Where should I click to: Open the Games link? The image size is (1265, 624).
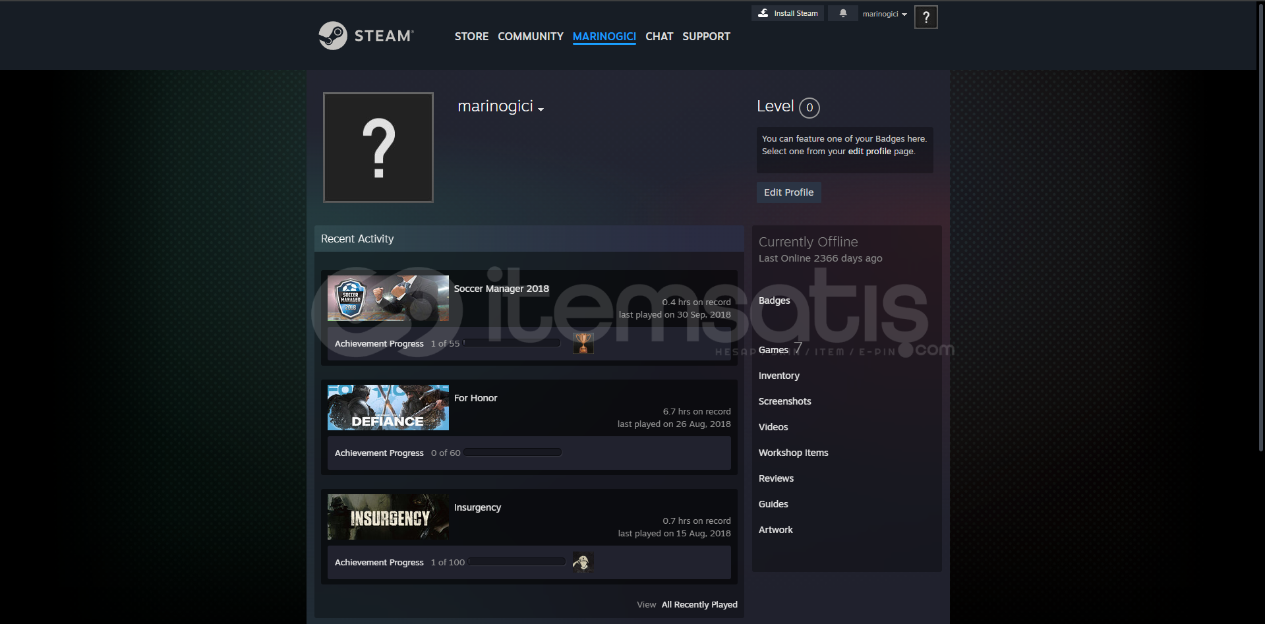tap(773, 350)
